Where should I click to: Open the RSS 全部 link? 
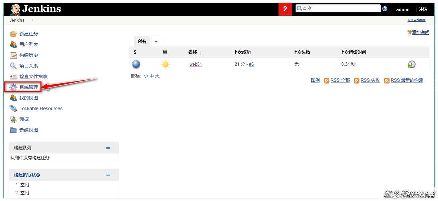(x=340, y=80)
